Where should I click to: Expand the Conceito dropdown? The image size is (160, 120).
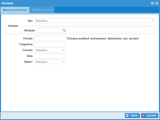[x=63, y=50]
